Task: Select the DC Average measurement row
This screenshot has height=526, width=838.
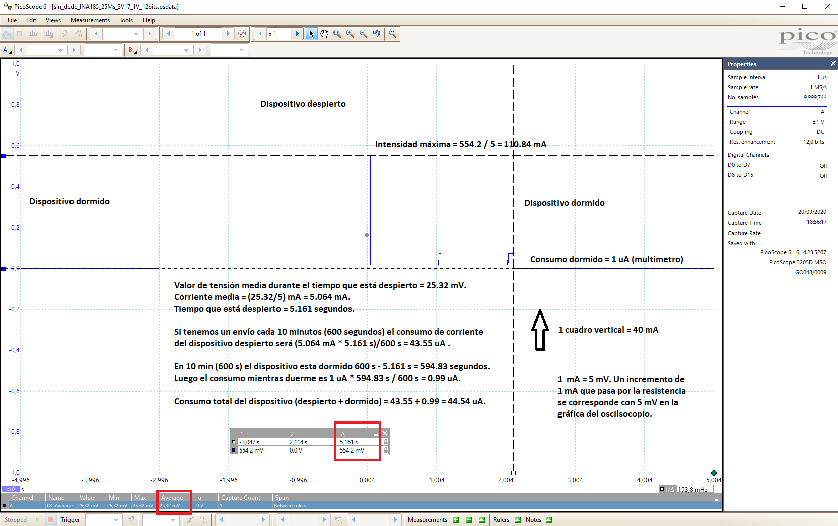Action: [361, 506]
